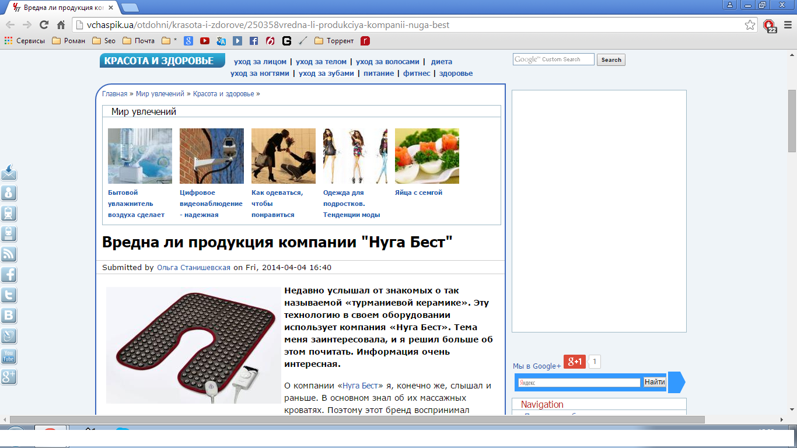Open the фитнес menu link

(x=417, y=73)
